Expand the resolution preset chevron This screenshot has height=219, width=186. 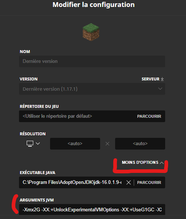(38, 143)
